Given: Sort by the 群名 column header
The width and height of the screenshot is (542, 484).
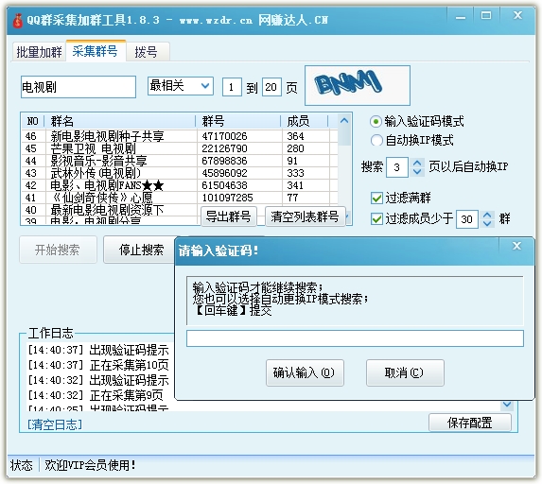Looking at the screenshot, I should tap(120, 121).
